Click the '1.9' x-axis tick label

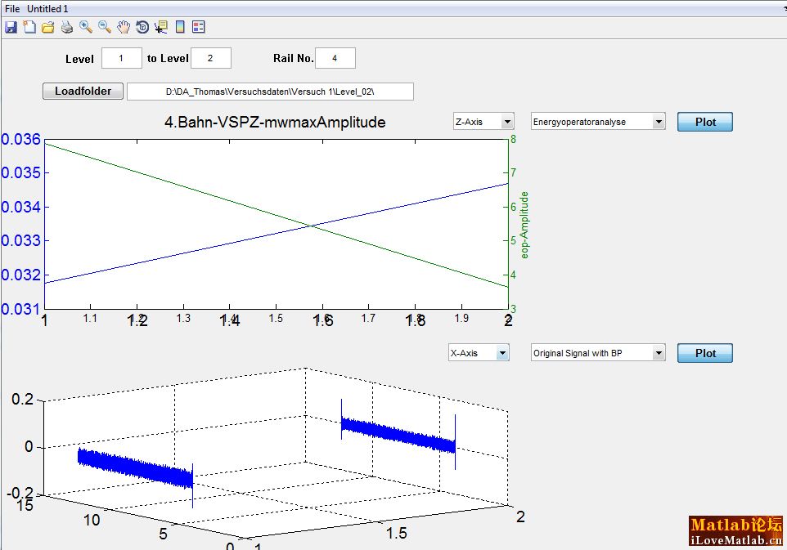461,318
